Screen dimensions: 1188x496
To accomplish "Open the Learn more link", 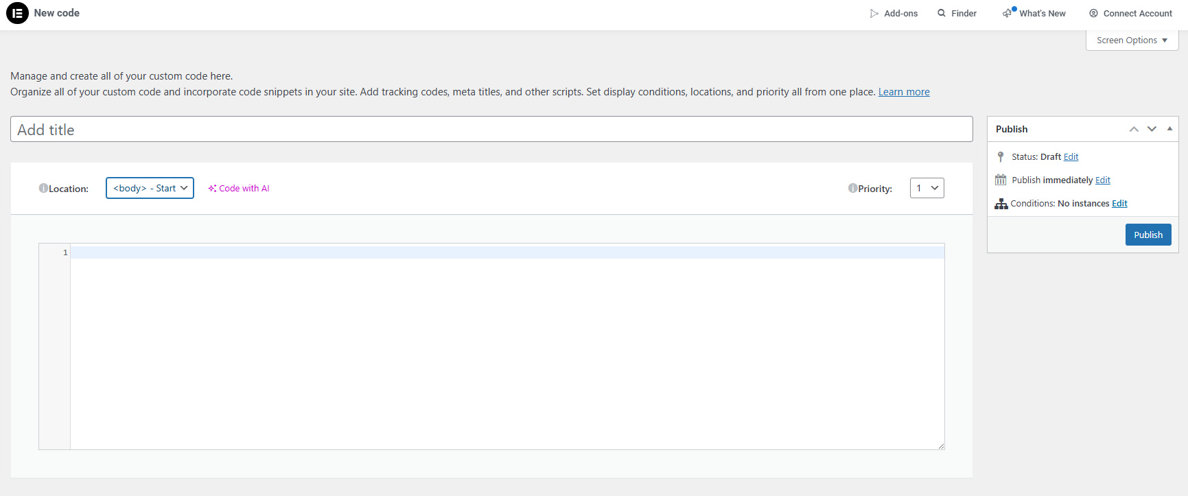I will 904,92.
